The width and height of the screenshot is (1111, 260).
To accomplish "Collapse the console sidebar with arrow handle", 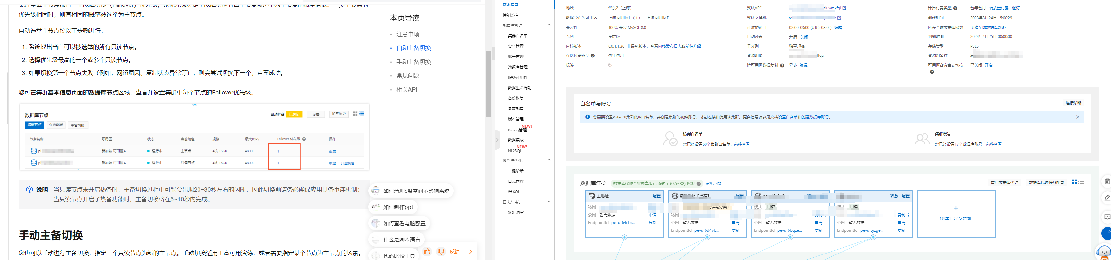I will [x=497, y=140].
